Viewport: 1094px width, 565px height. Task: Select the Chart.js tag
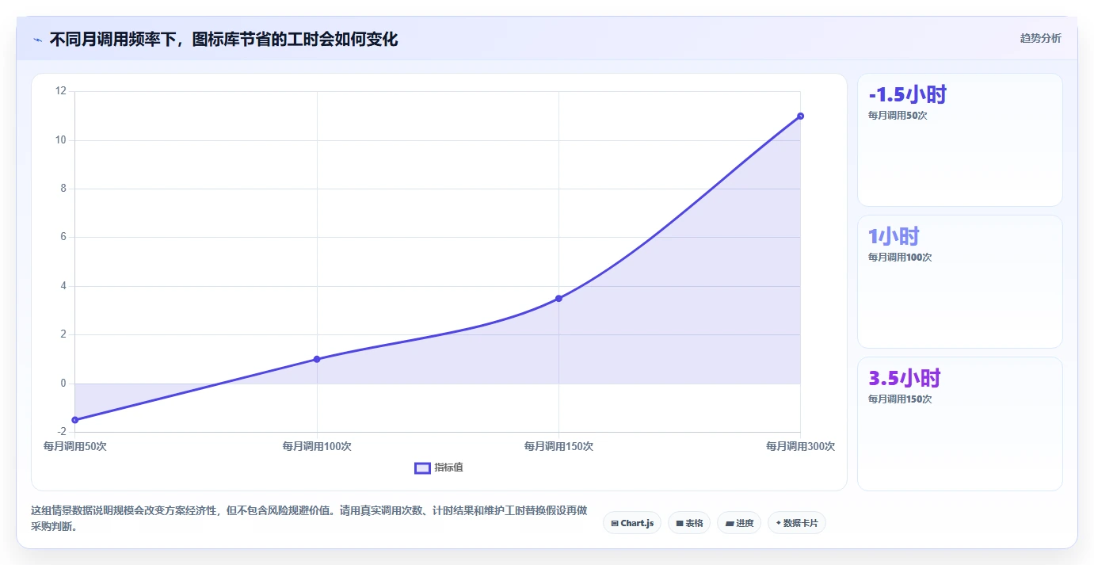[632, 523]
